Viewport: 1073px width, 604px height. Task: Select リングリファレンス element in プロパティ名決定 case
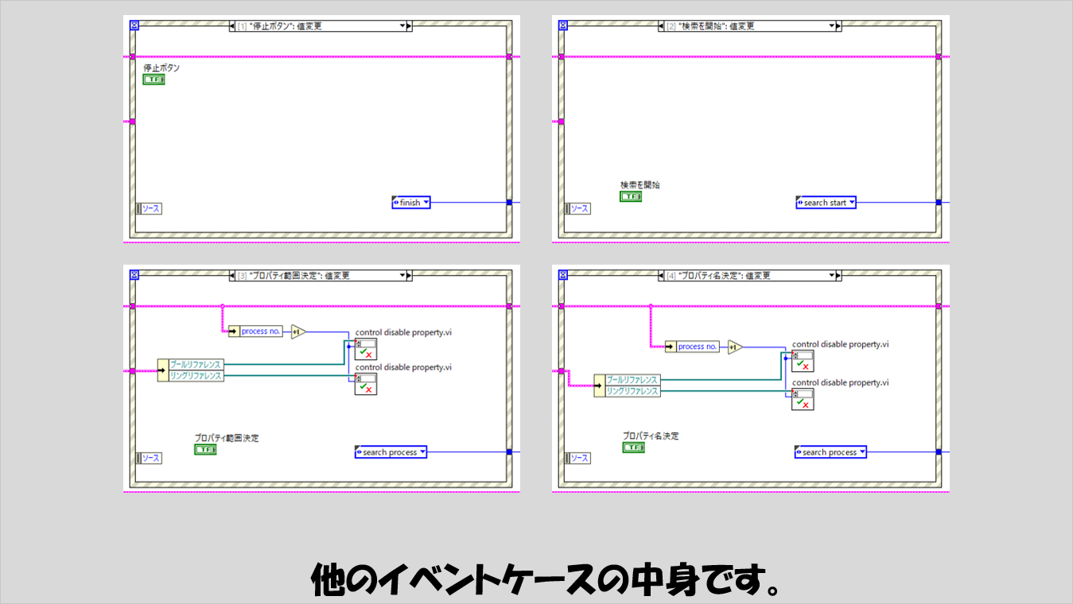click(x=632, y=391)
